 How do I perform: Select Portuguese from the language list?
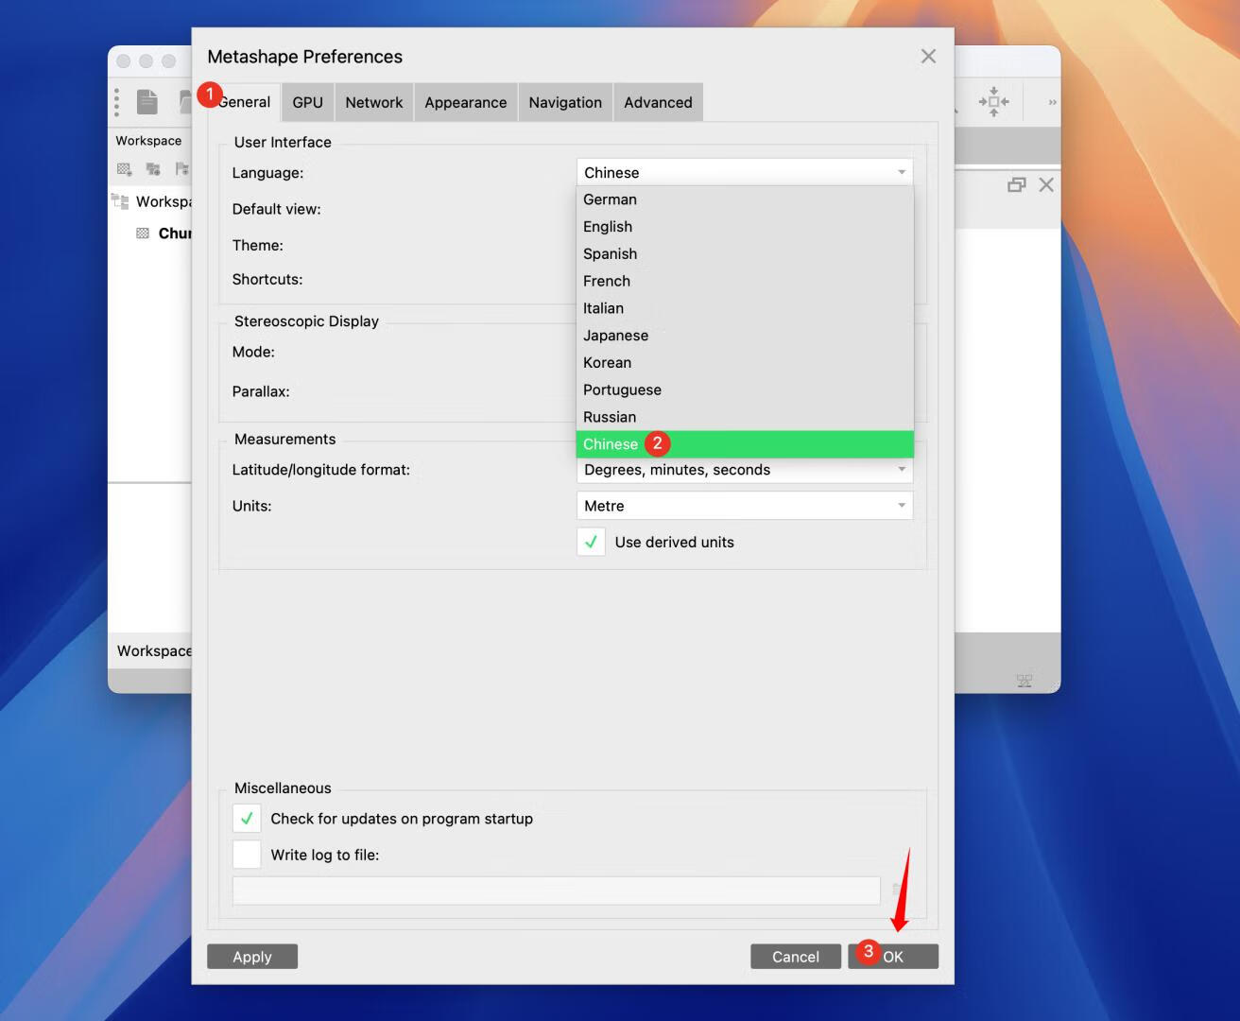coord(745,389)
